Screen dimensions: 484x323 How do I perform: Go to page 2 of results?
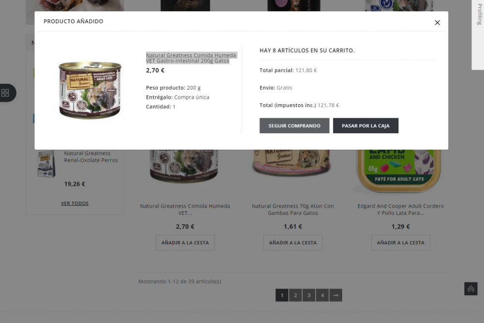pyautogui.click(x=295, y=295)
